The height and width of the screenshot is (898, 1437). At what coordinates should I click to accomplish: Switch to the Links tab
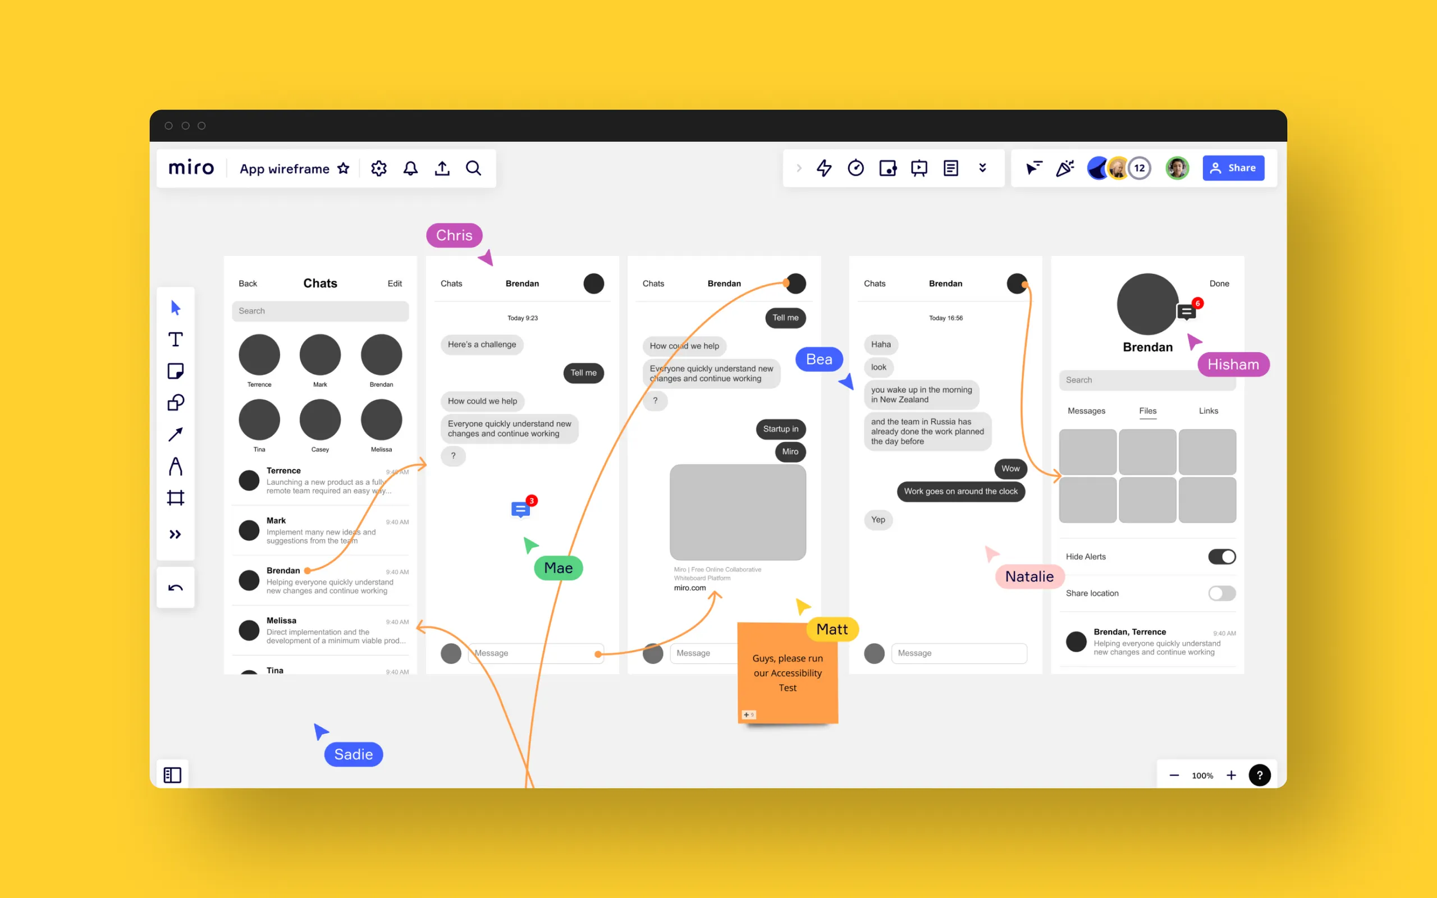tap(1208, 411)
